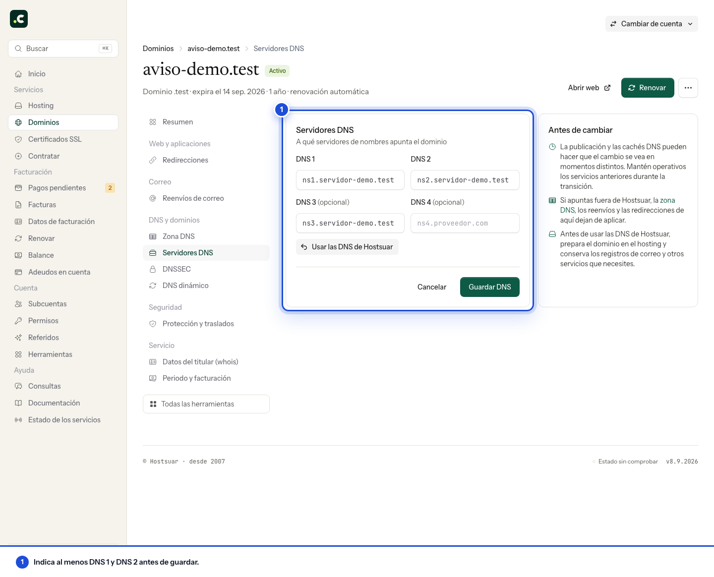The width and height of the screenshot is (714, 577).
Task: Open Adeudos en cuenta
Action: (63, 272)
